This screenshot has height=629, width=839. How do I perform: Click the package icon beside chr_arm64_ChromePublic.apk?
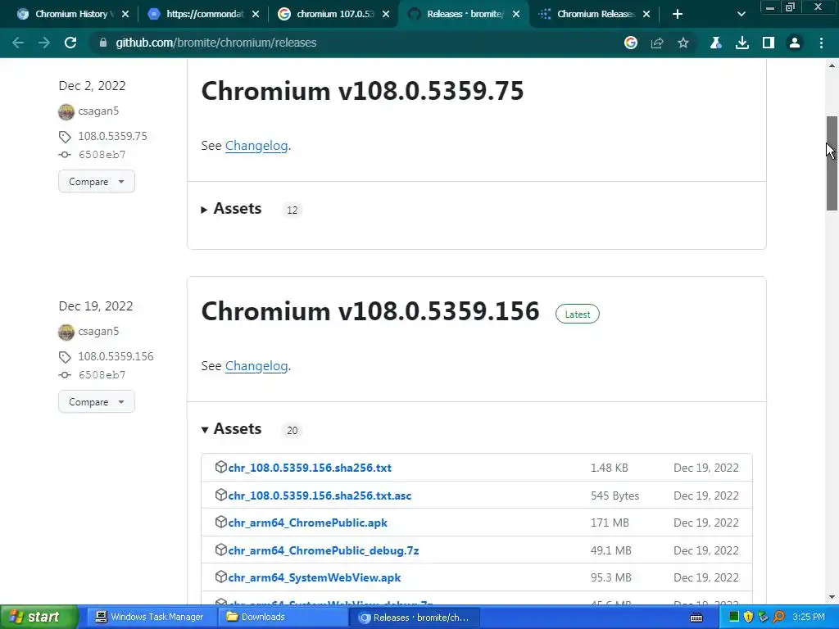click(x=220, y=522)
